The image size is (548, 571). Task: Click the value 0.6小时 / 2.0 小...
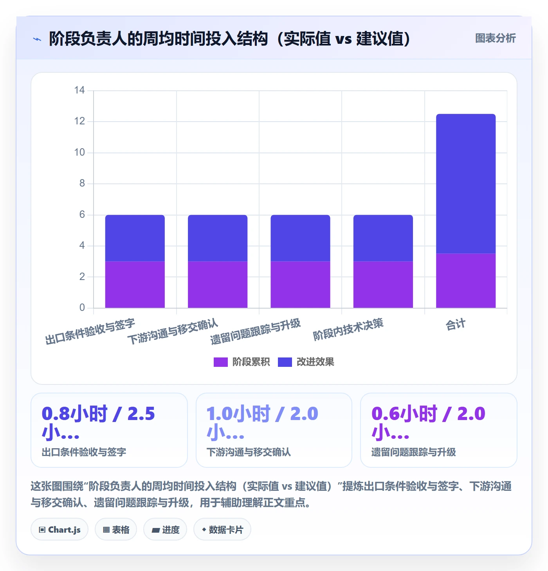click(x=428, y=423)
